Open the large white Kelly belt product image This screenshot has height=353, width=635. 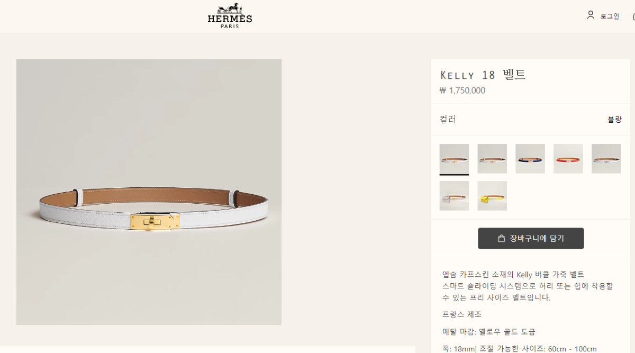[149, 192]
